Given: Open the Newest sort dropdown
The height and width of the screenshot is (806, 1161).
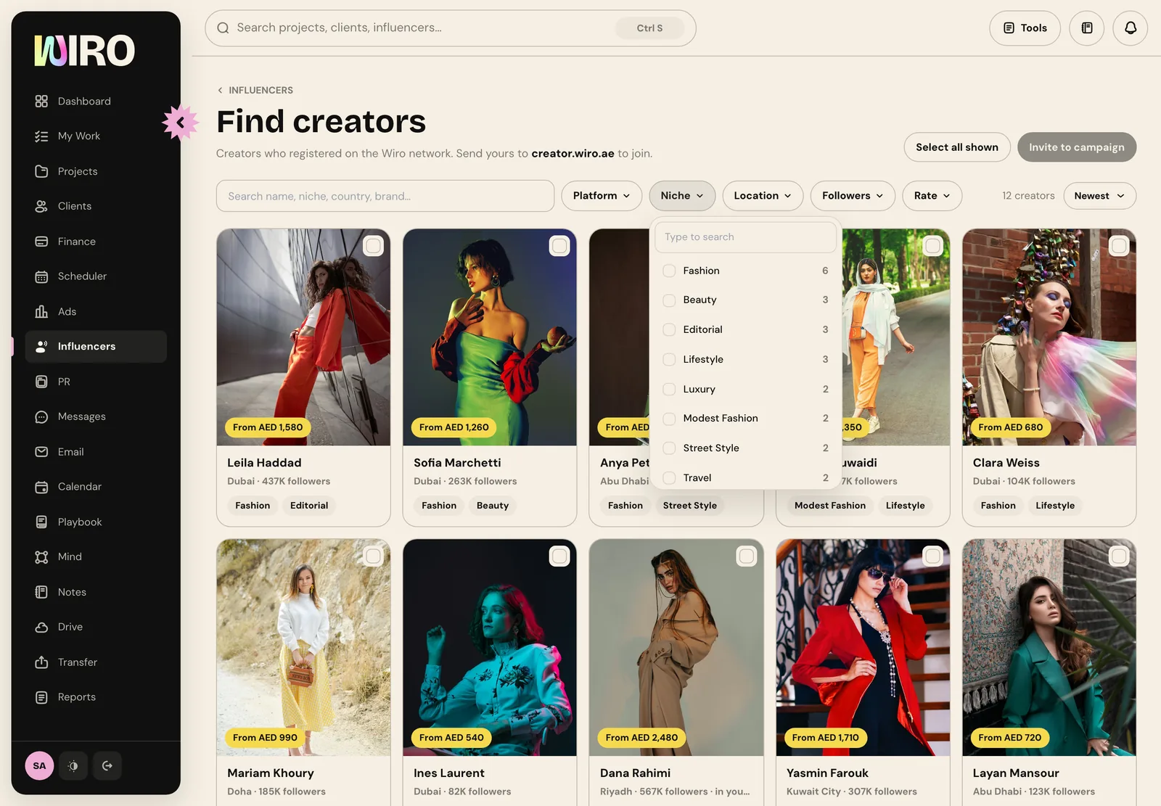Looking at the screenshot, I should [1099, 196].
